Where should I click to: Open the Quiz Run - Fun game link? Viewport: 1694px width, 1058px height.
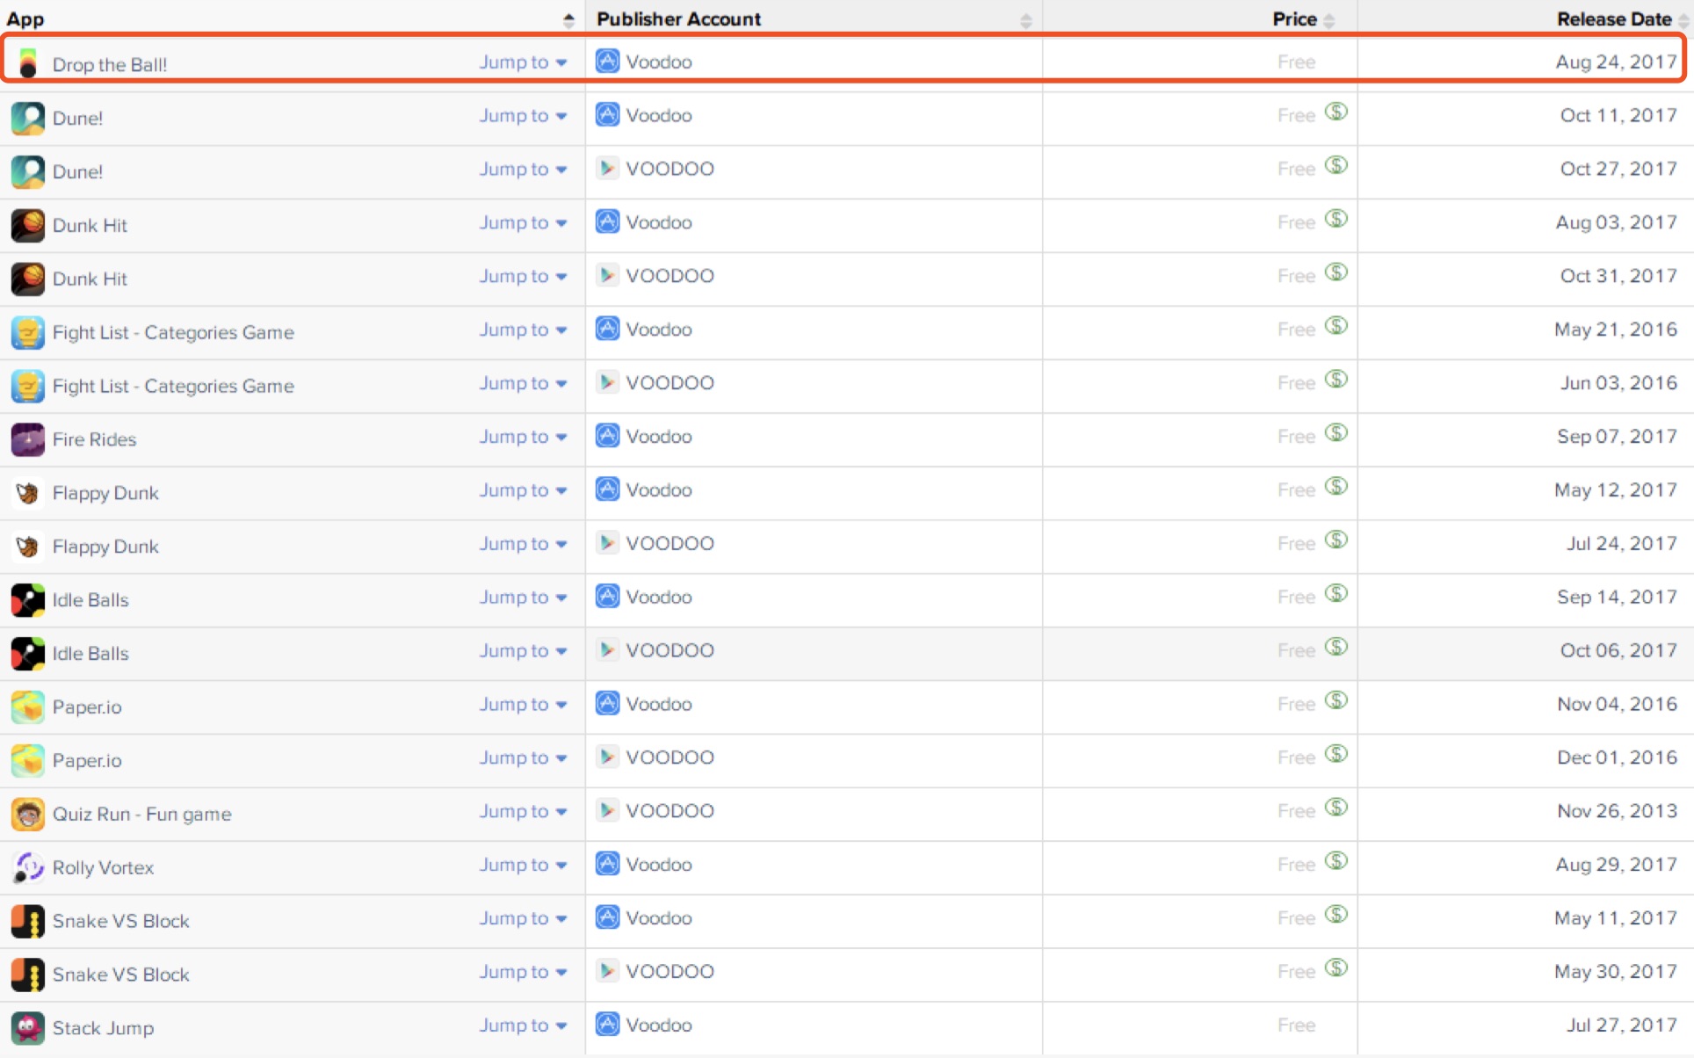(141, 814)
